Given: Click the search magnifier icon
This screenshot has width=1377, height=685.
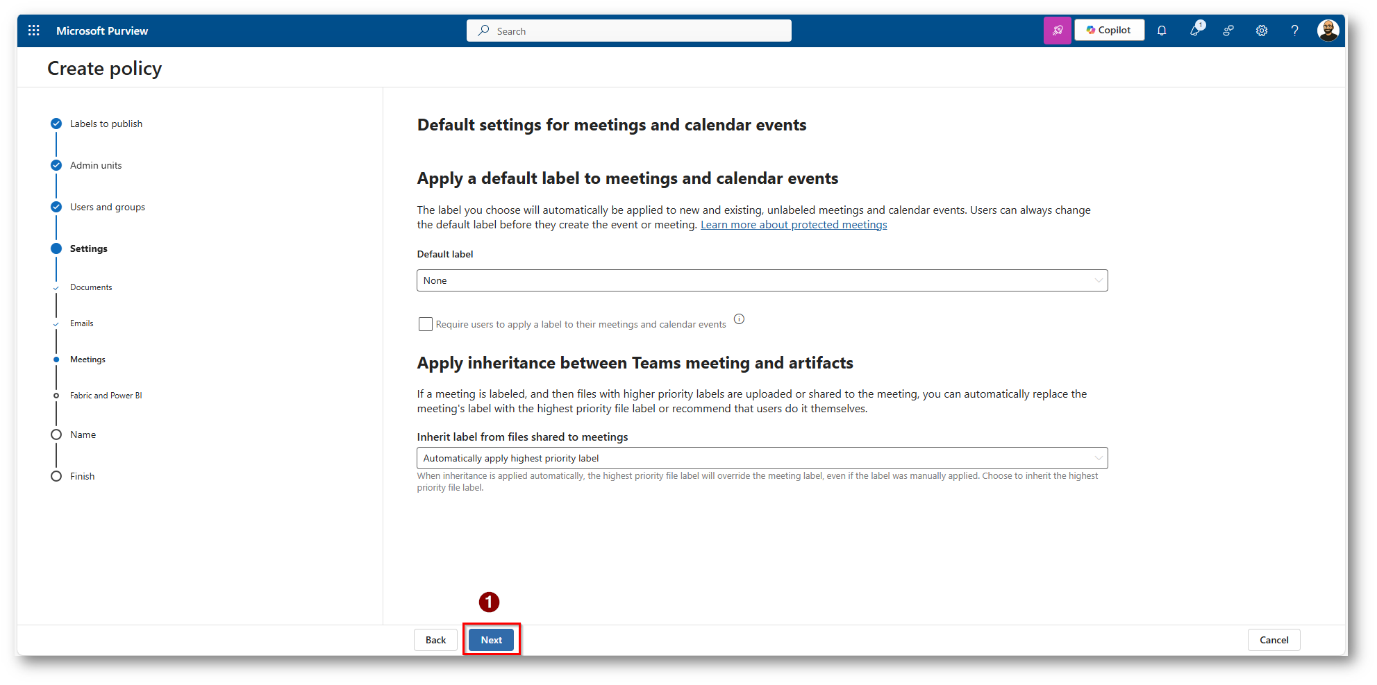Looking at the screenshot, I should pyautogui.click(x=484, y=31).
